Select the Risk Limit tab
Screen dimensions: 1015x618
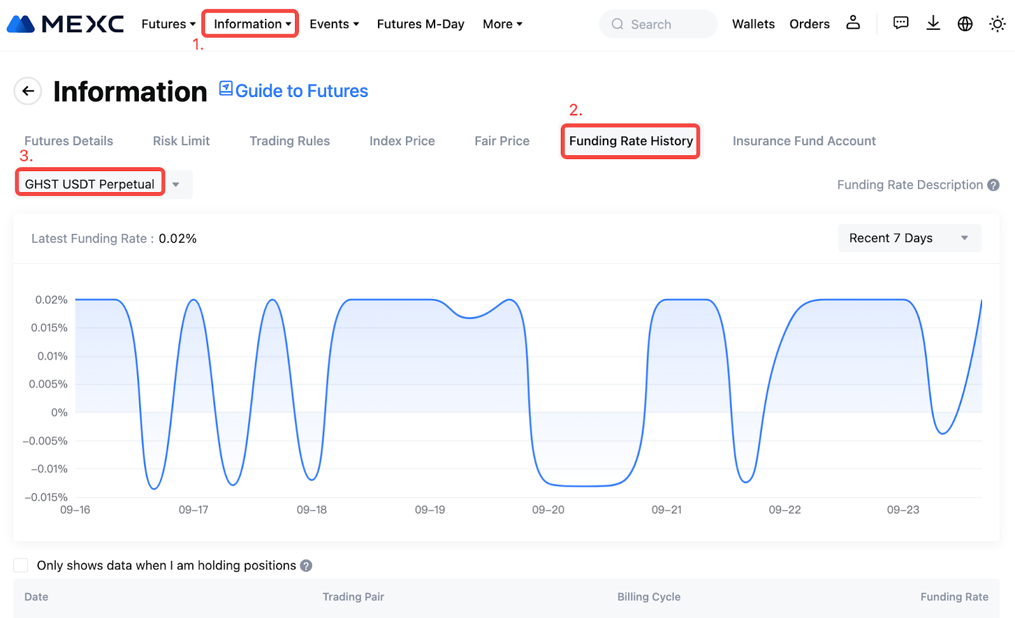coord(181,141)
